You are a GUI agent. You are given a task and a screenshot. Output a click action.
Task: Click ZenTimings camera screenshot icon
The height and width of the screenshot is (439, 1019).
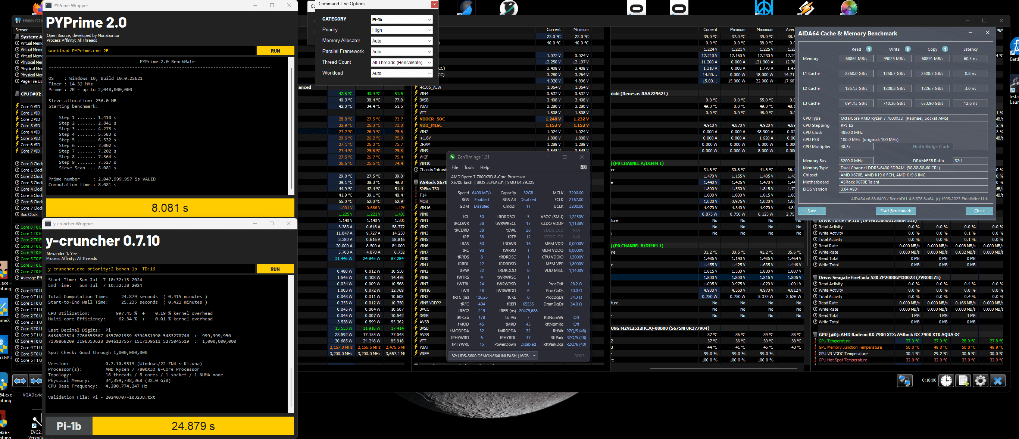(x=583, y=167)
